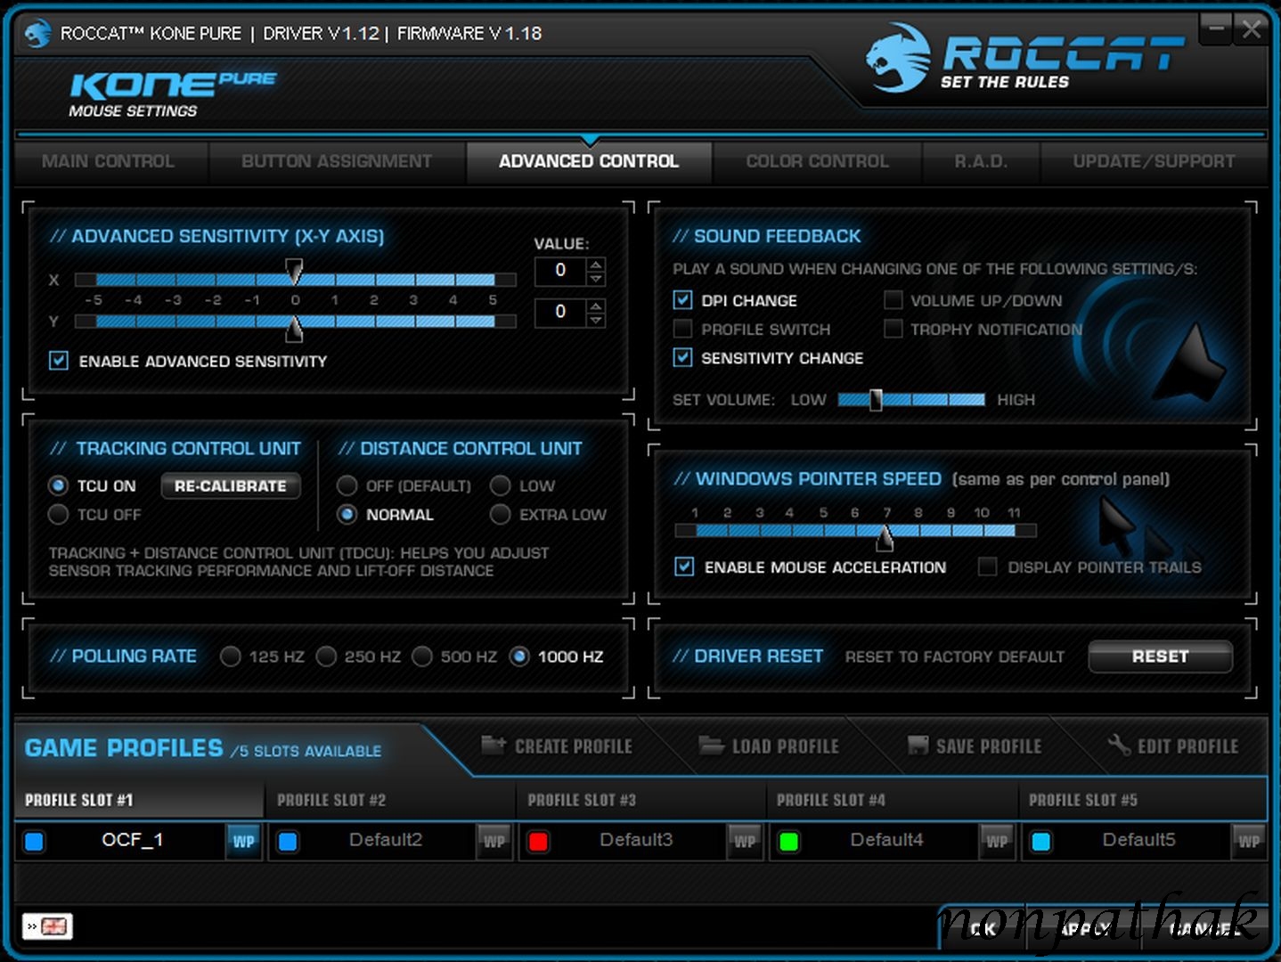Viewport: 1281px width, 962px height.
Task: Set distance control to Extra Low
Action: pyautogui.click(x=500, y=514)
